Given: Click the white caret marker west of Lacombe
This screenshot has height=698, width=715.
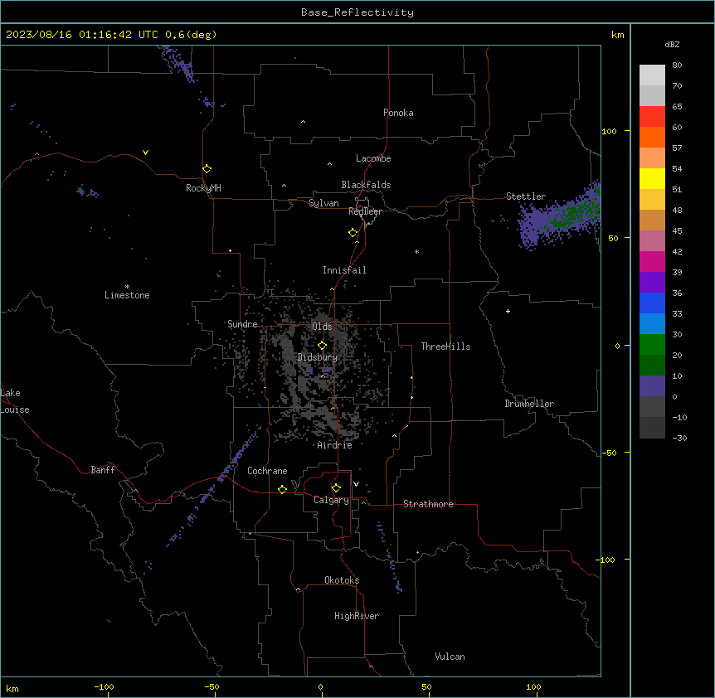Looking at the screenshot, I should coord(329,164).
